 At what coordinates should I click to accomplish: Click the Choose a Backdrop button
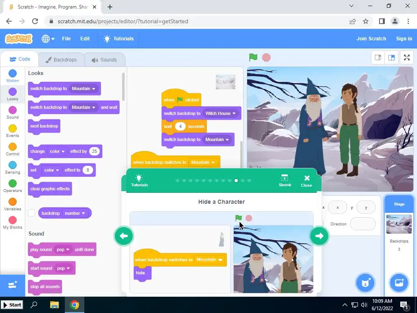click(x=399, y=283)
